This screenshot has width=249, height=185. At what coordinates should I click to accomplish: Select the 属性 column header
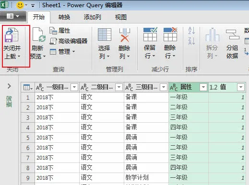point(189,87)
